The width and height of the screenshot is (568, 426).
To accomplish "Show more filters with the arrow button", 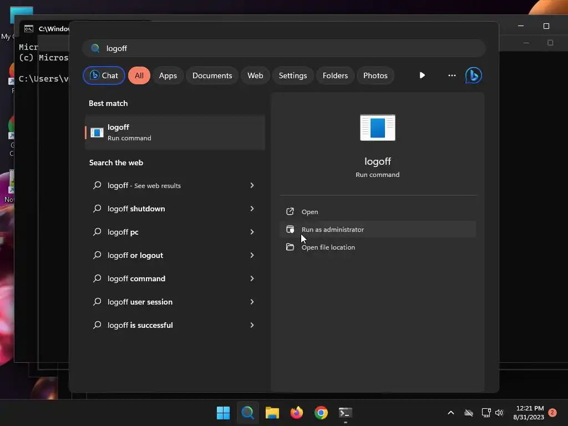I will pos(422,75).
